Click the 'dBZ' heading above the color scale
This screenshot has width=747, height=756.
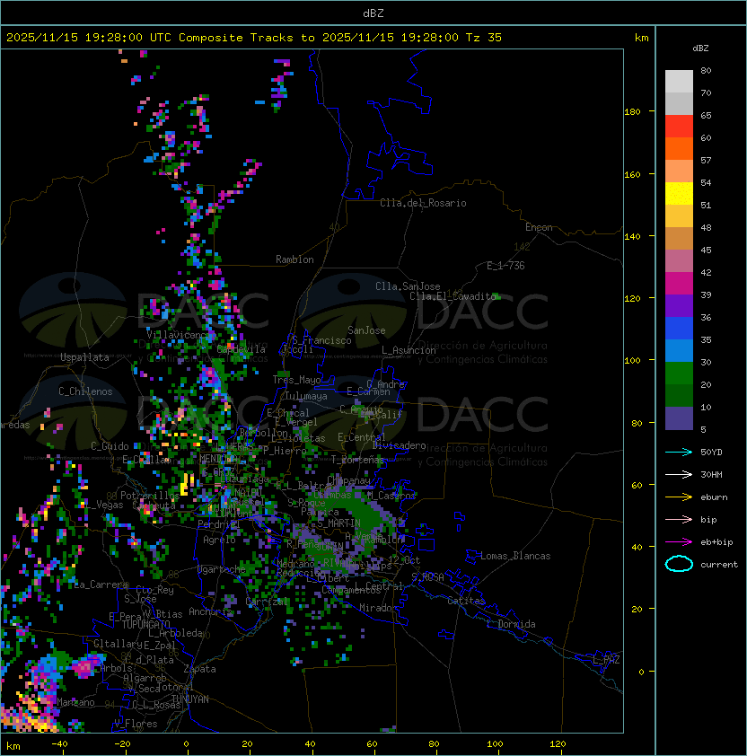(700, 48)
